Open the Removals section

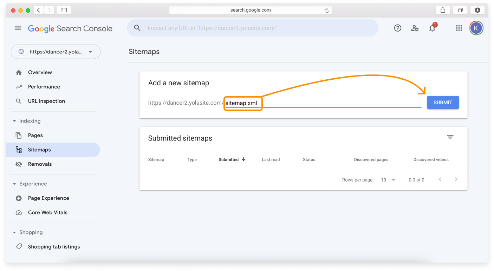(40, 164)
